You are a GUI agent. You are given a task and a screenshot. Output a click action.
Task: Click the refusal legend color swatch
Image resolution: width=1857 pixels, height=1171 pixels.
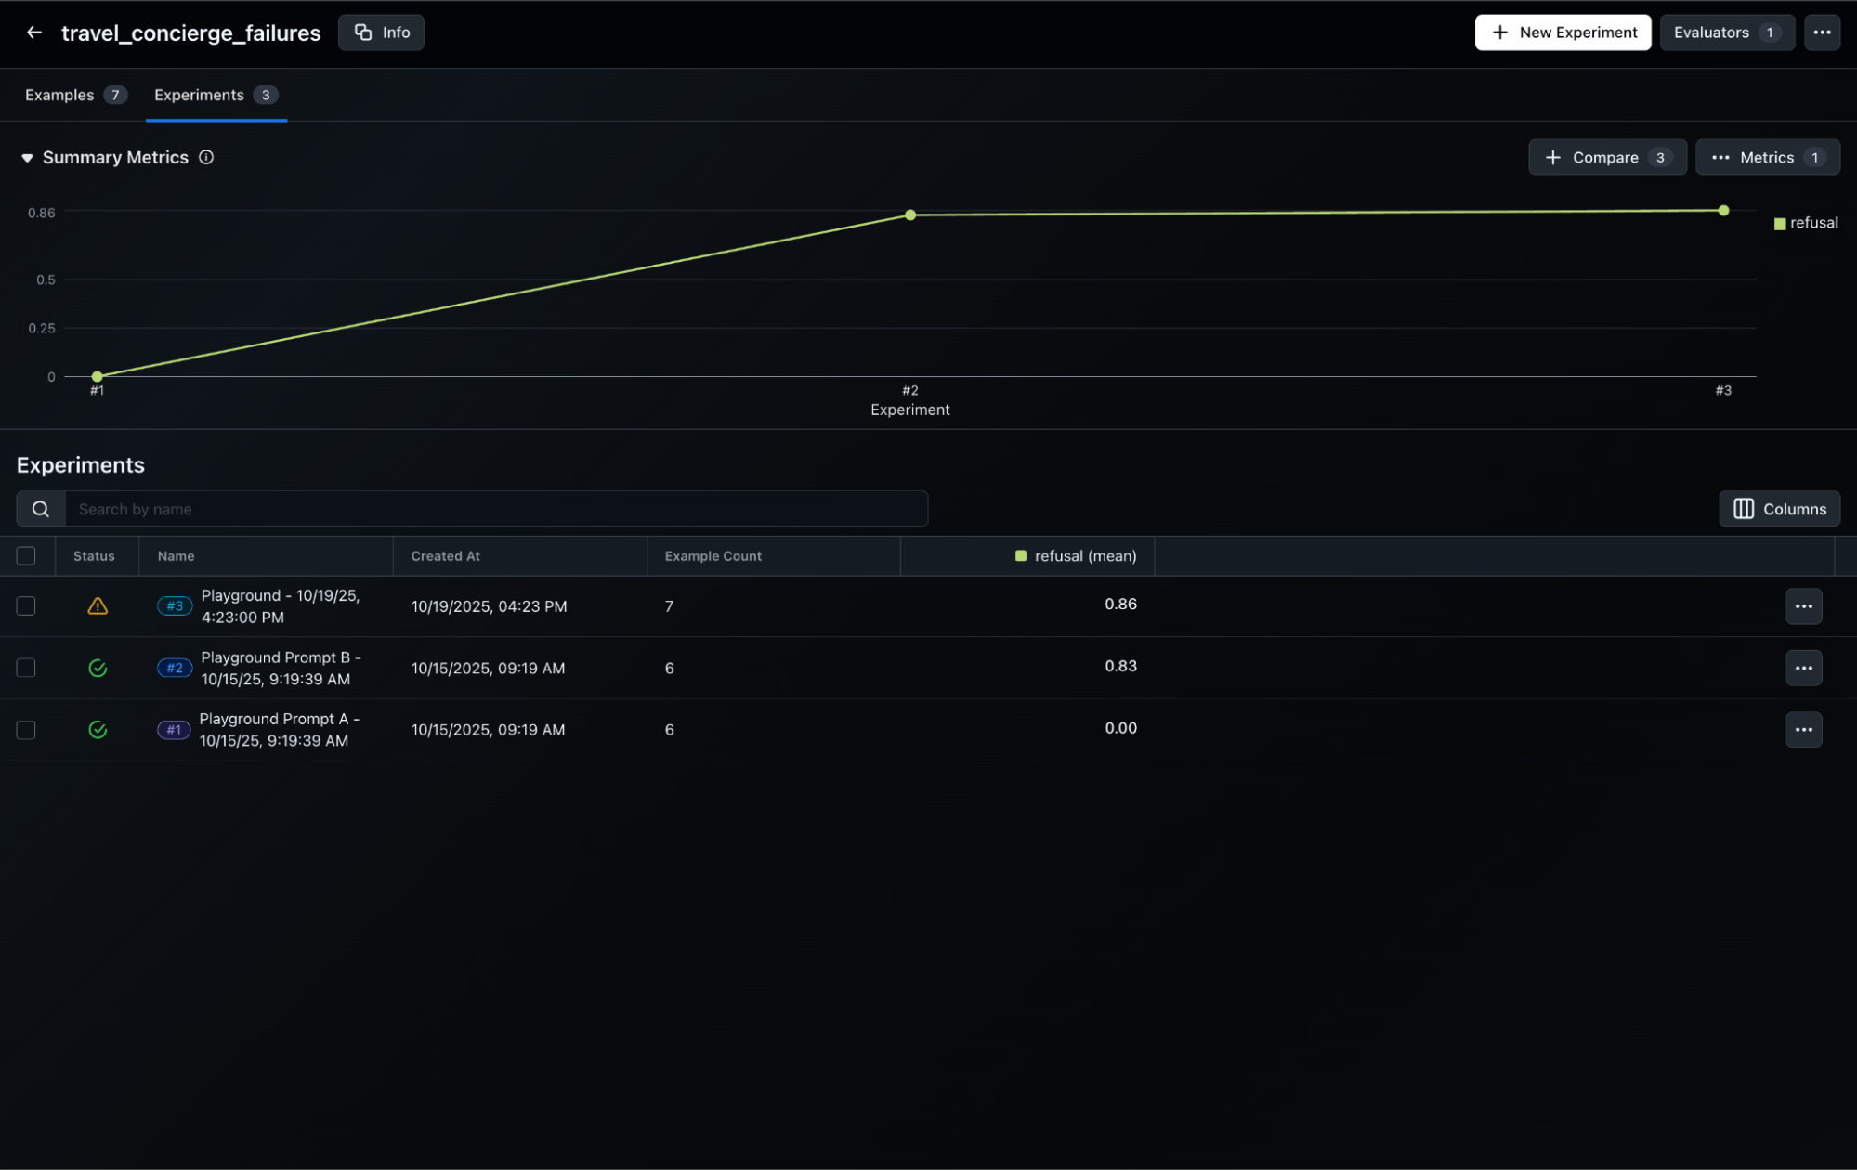tap(1779, 224)
